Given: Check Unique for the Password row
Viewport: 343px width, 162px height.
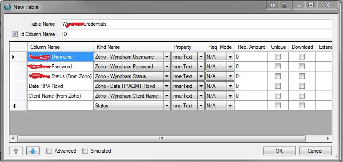Looking at the screenshot, I should pyautogui.click(x=278, y=67).
